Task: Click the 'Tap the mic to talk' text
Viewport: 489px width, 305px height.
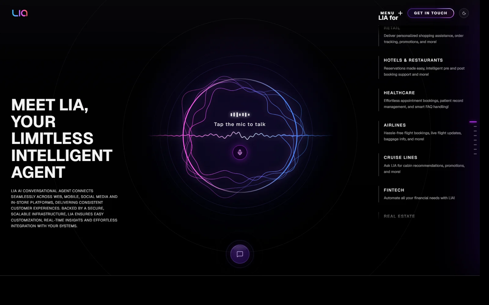Action: [240, 124]
